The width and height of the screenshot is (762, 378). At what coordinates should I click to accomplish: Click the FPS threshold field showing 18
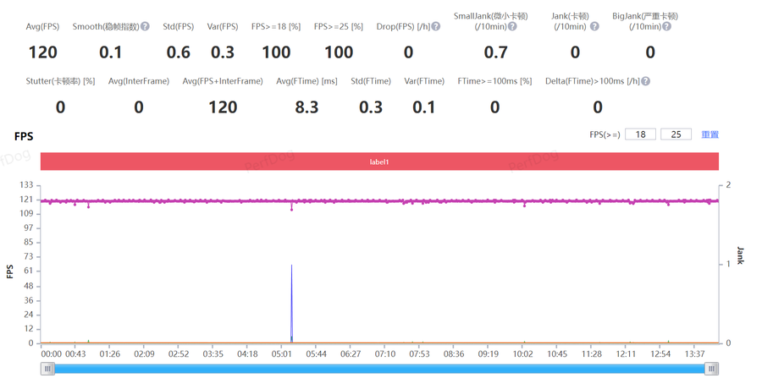[641, 134]
